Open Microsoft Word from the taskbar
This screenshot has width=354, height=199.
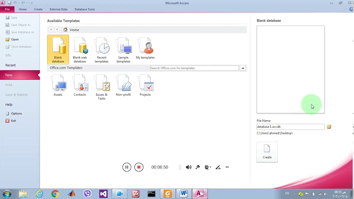point(184,194)
